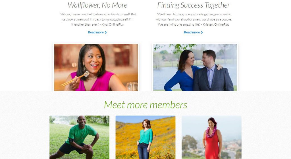Viewport: 291px width, 159px height.
Task: Click the chevron arrow beside Kristen's Read more
Action: pyautogui.click(x=202, y=32)
